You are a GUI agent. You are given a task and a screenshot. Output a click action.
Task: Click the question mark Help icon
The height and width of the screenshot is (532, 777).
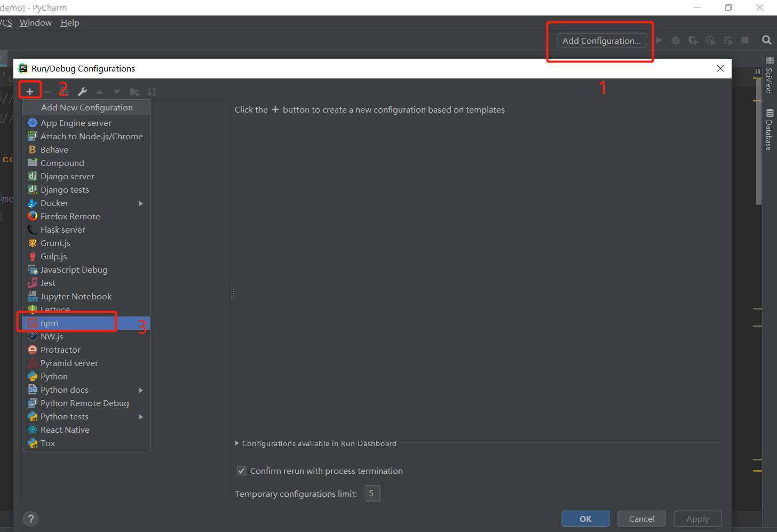tap(31, 519)
